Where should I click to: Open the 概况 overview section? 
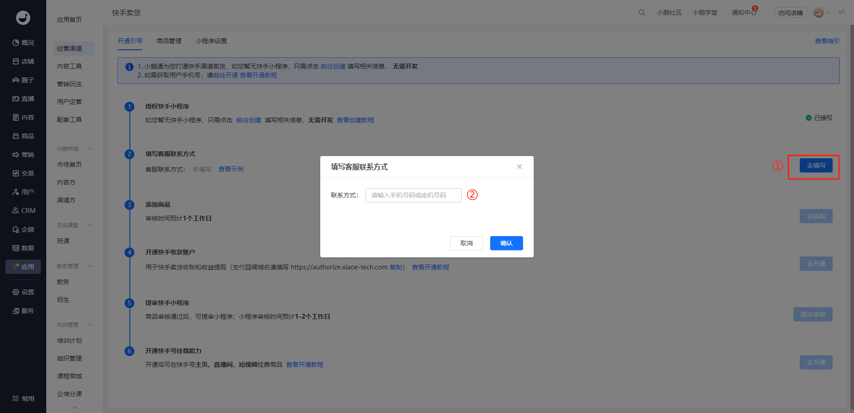pos(23,43)
